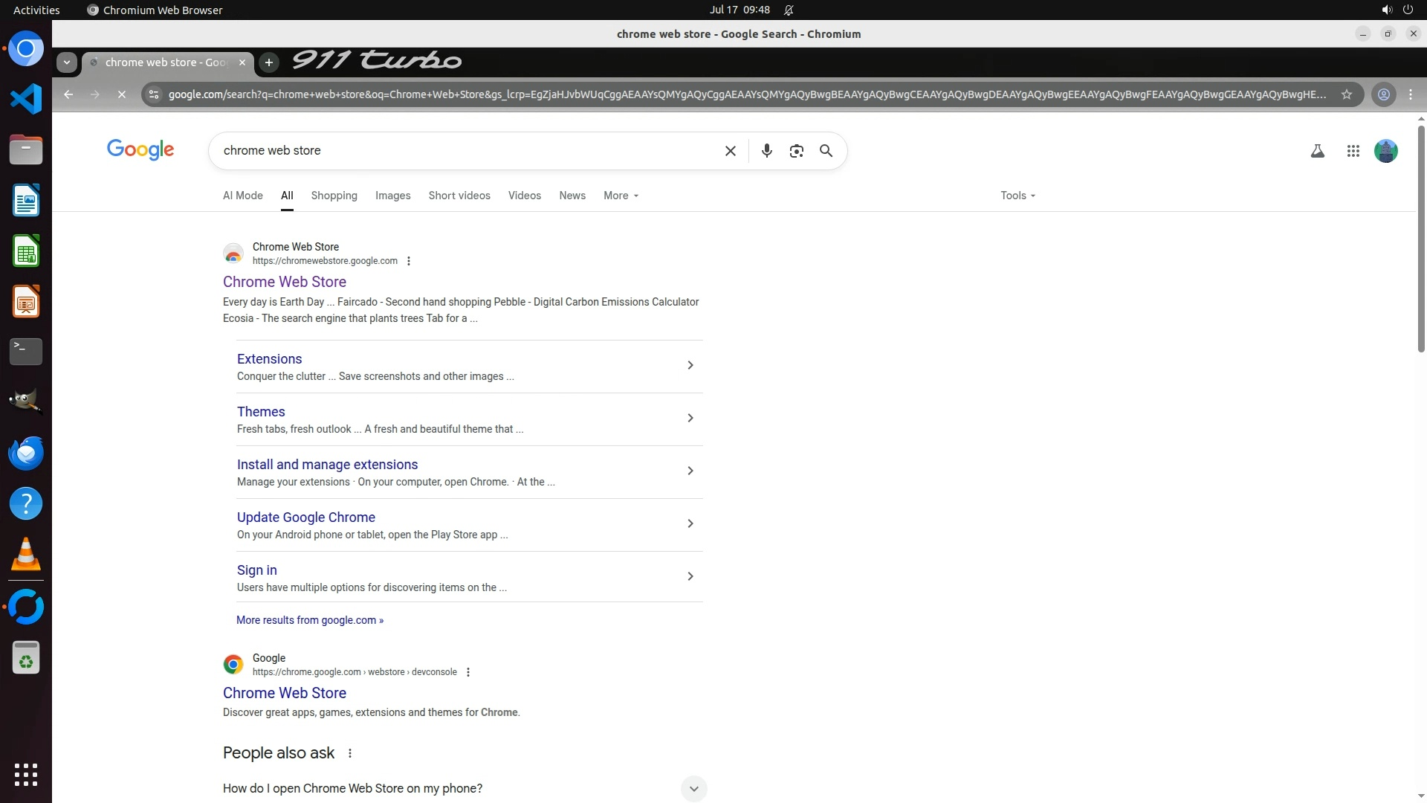Click the voice search microphone icon
Image resolution: width=1427 pixels, height=803 pixels.
(x=766, y=151)
